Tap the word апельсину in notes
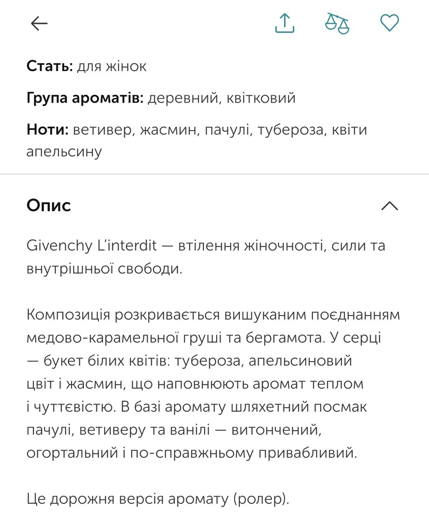Image resolution: width=429 pixels, height=518 pixels. [x=64, y=152]
